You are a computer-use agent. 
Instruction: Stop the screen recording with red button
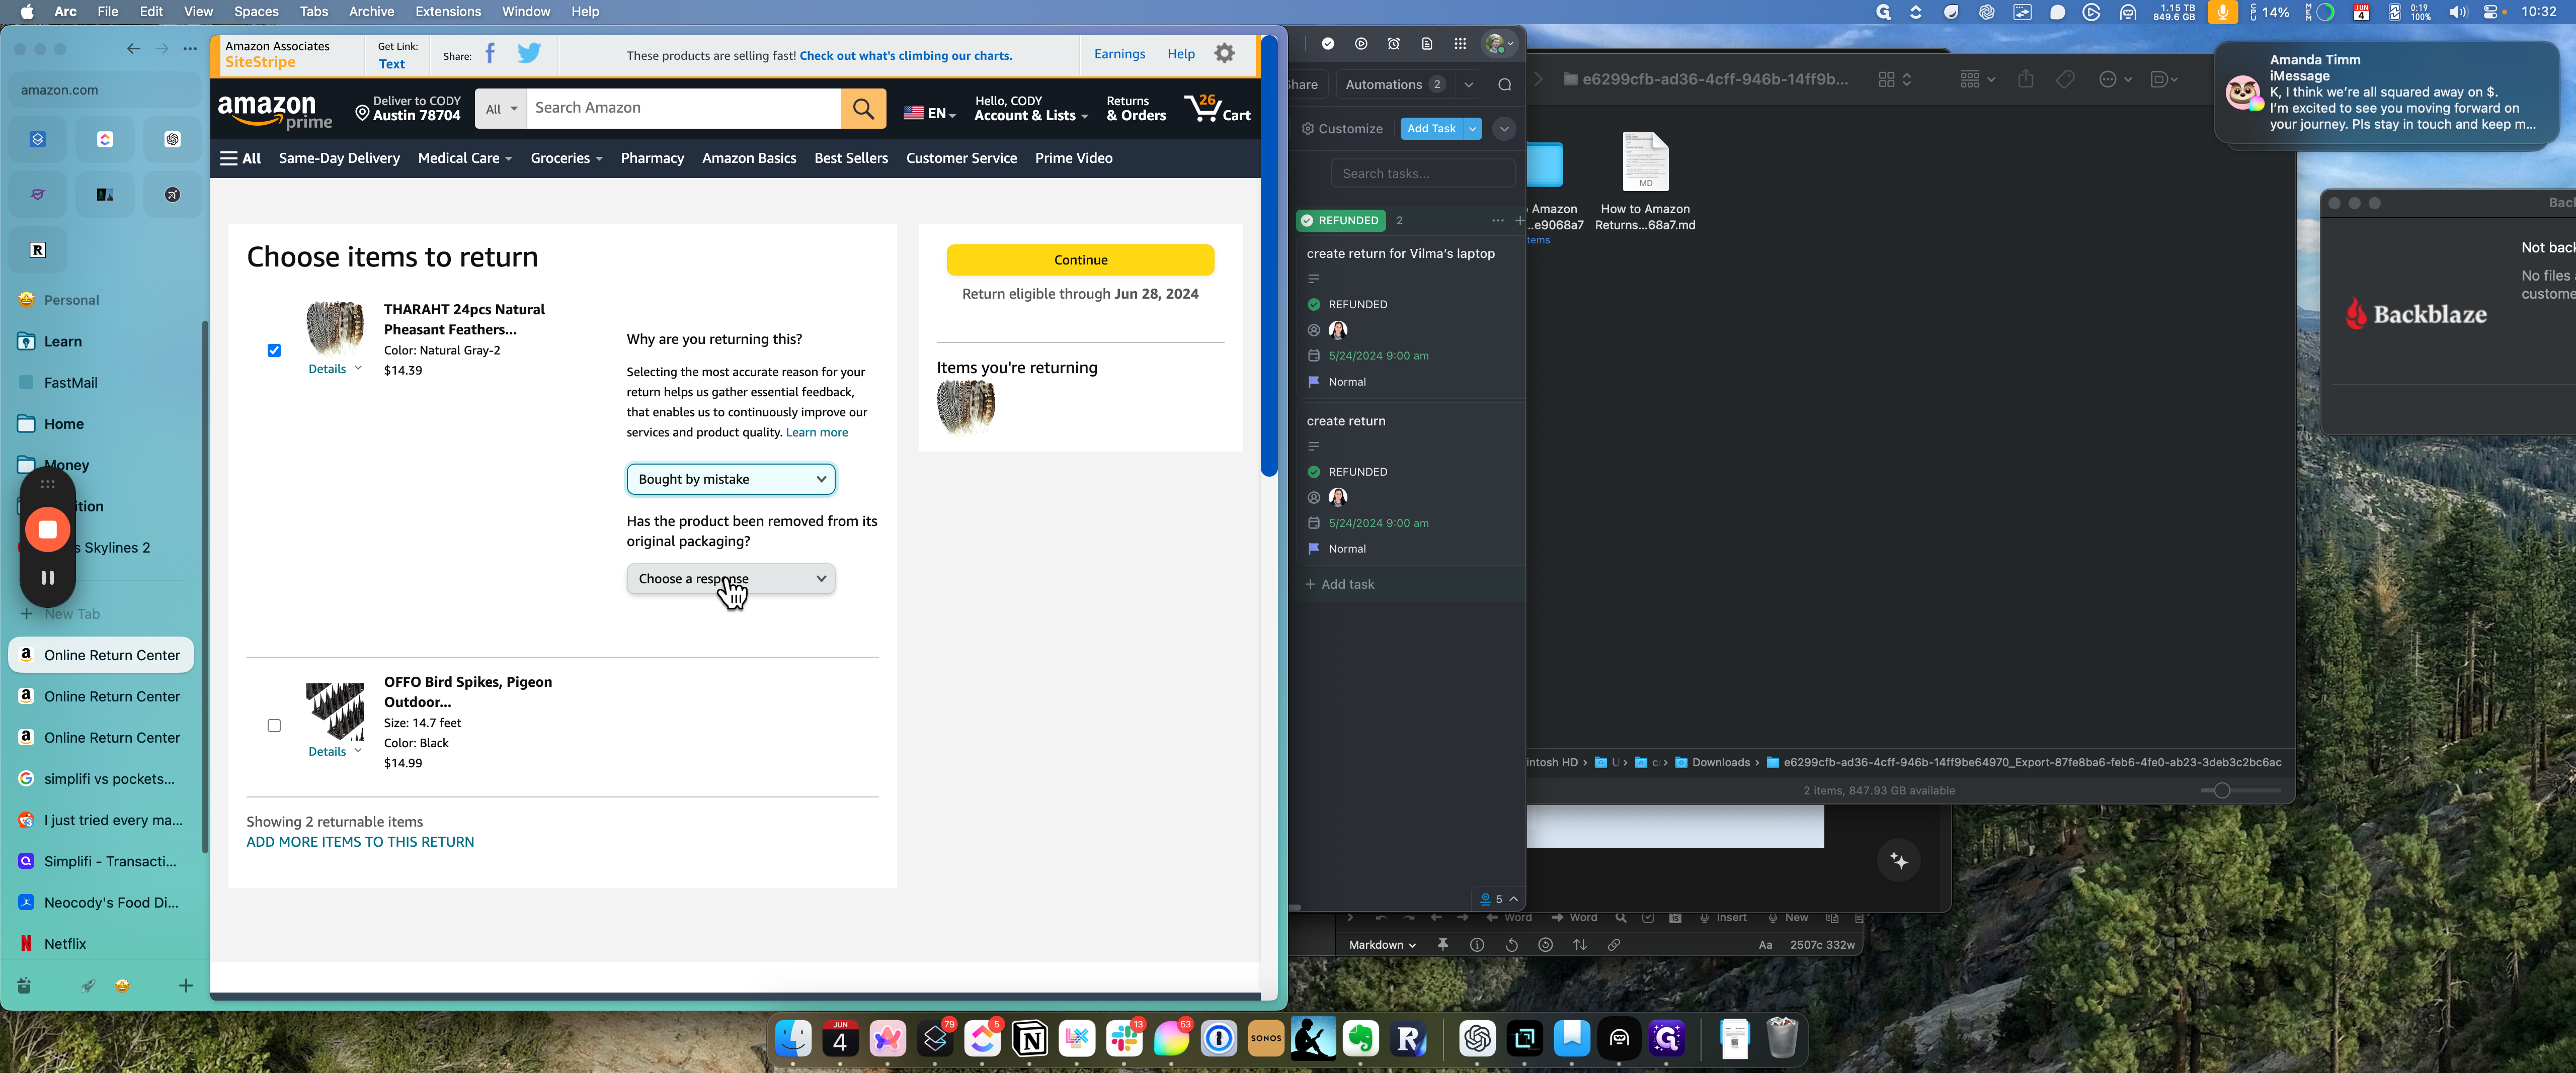47,529
